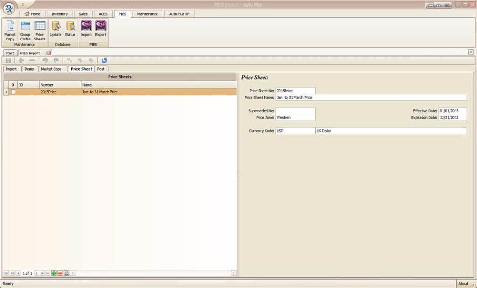Launch the PIES Export icon
The width and height of the screenshot is (477, 288).
101,29
